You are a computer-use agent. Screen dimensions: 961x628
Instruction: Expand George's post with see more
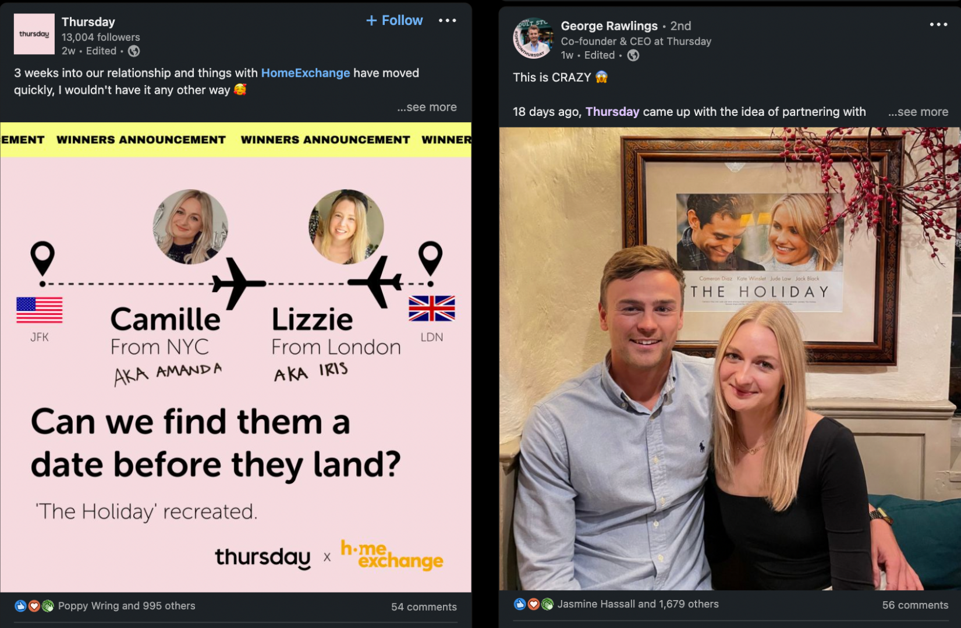pyautogui.click(x=919, y=112)
